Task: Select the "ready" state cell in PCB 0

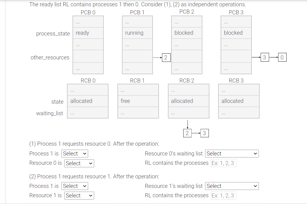Action: pos(88,33)
